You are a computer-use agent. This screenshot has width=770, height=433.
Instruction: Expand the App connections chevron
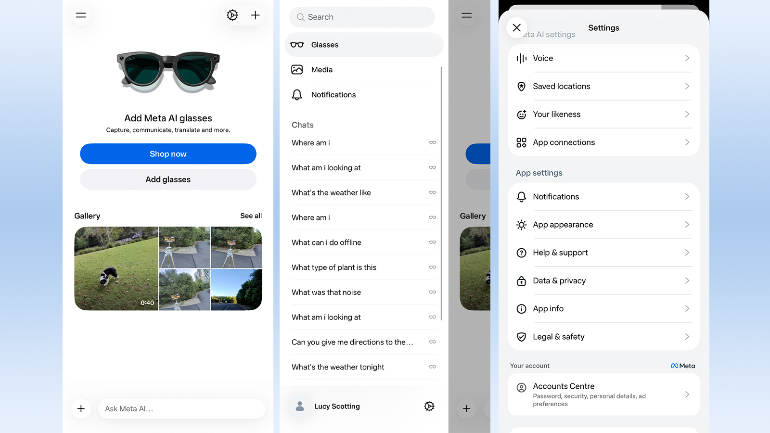coord(687,142)
